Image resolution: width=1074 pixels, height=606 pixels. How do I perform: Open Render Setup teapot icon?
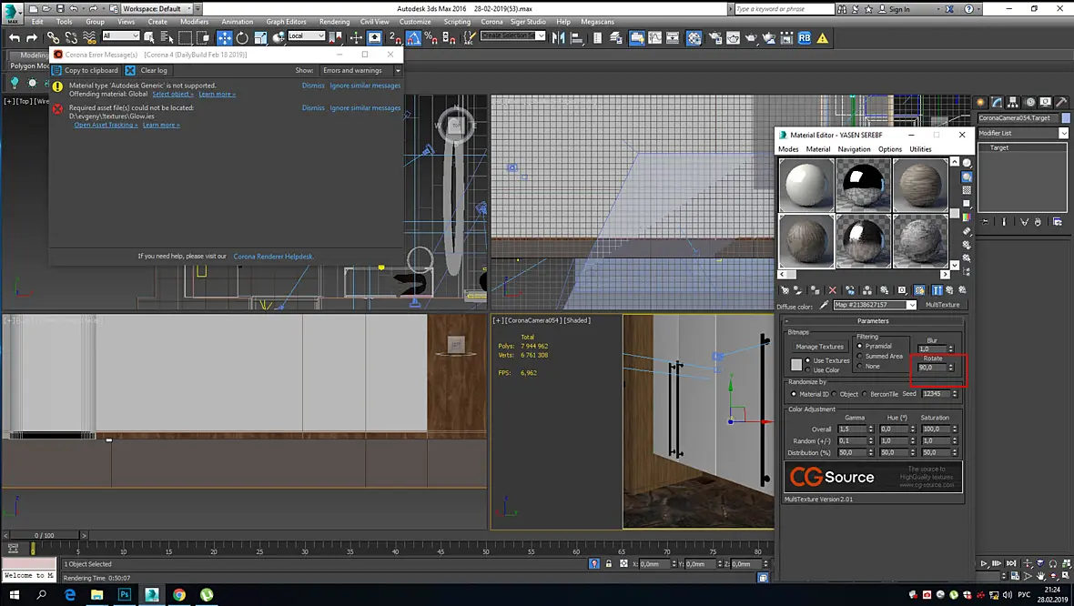click(714, 37)
